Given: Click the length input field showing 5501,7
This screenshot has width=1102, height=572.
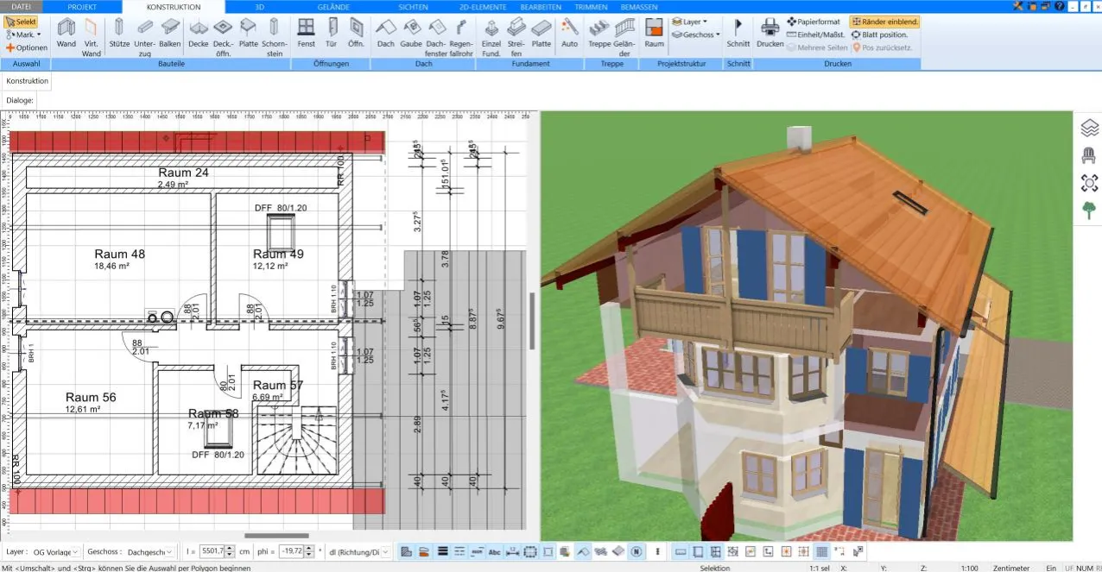Looking at the screenshot, I should pos(212,551).
